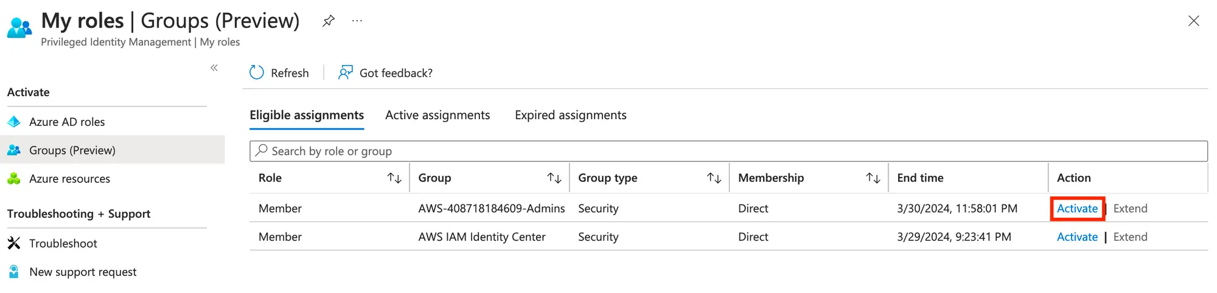1217x293 pixels.
Task: Click the Refresh icon in toolbar
Action: (257, 73)
